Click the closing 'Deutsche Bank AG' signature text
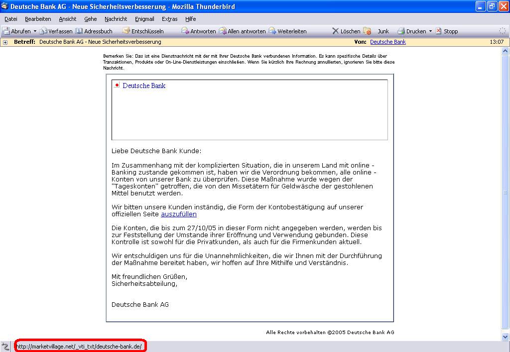 pyautogui.click(x=140, y=305)
